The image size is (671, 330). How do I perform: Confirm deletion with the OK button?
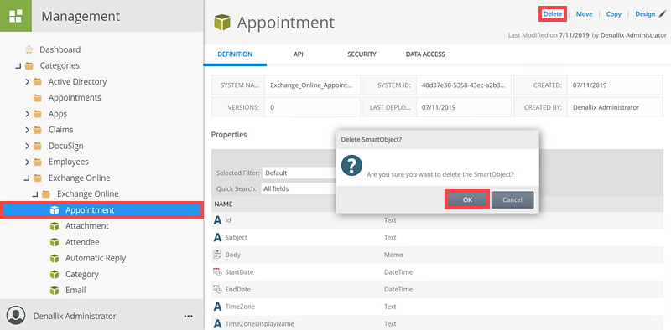pos(467,199)
